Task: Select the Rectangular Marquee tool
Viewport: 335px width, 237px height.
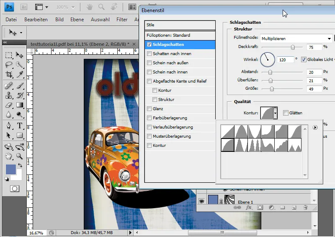Action: coord(8,55)
